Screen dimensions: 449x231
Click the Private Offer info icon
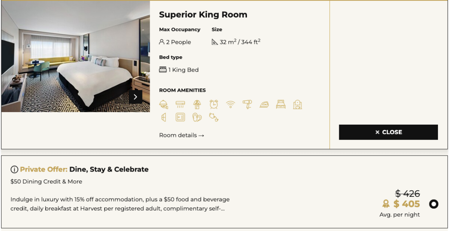coord(14,169)
